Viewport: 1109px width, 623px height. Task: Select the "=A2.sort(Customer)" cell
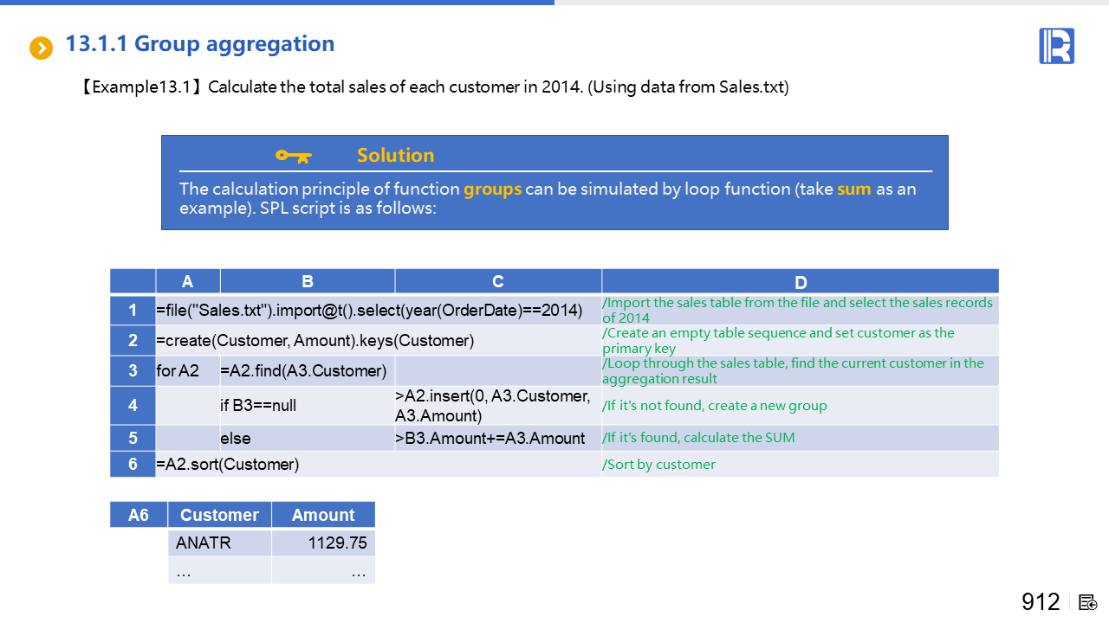[228, 465]
